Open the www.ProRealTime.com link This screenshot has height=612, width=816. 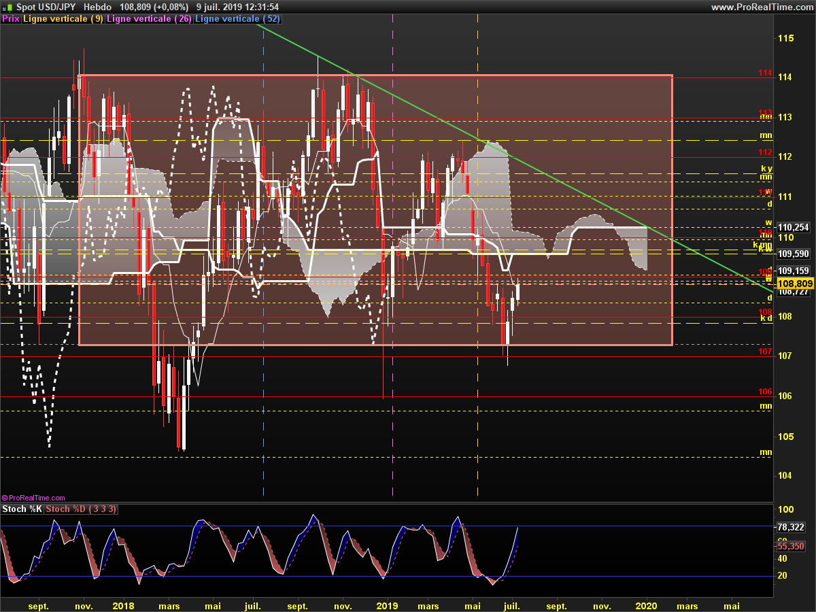point(762,7)
